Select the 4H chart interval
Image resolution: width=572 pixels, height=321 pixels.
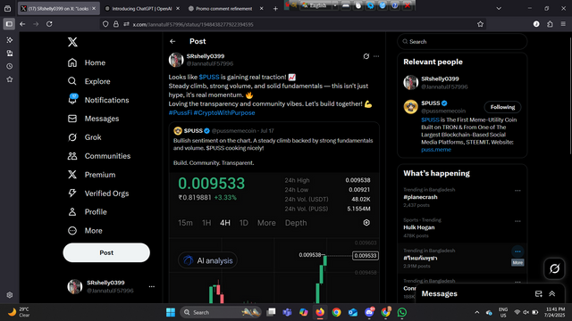pyautogui.click(x=225, y=223)
